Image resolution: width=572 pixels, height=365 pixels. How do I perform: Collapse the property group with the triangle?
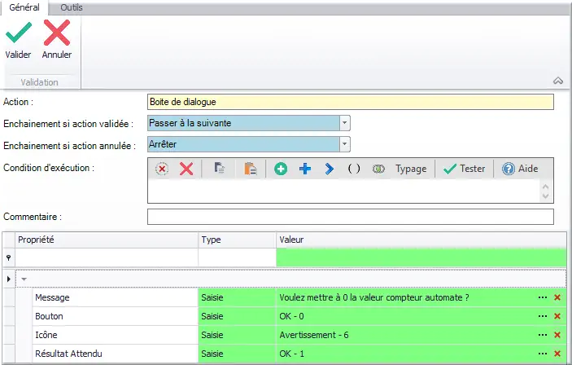tap(24, 279)
